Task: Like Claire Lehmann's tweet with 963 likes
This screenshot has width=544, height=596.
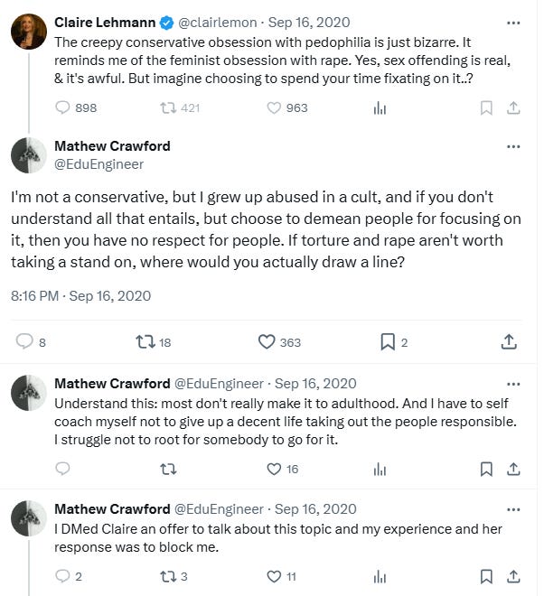Action: (275, 107)
